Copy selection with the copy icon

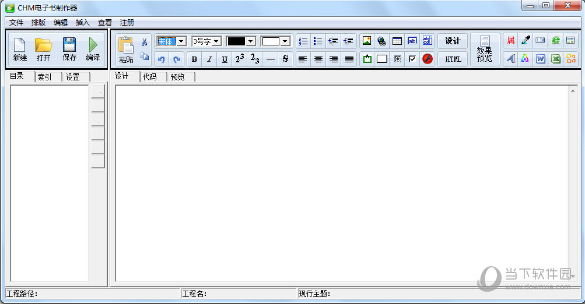tap(145, 56)
